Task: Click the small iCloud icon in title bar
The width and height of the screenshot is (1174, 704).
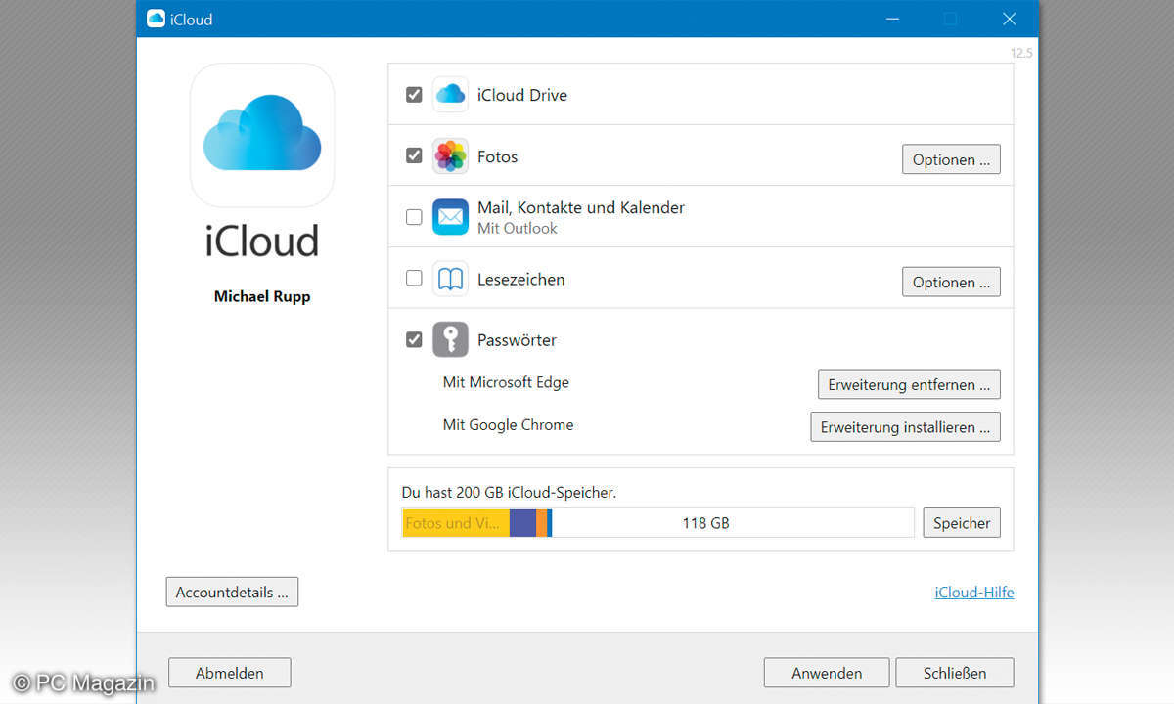Action: 156,19
